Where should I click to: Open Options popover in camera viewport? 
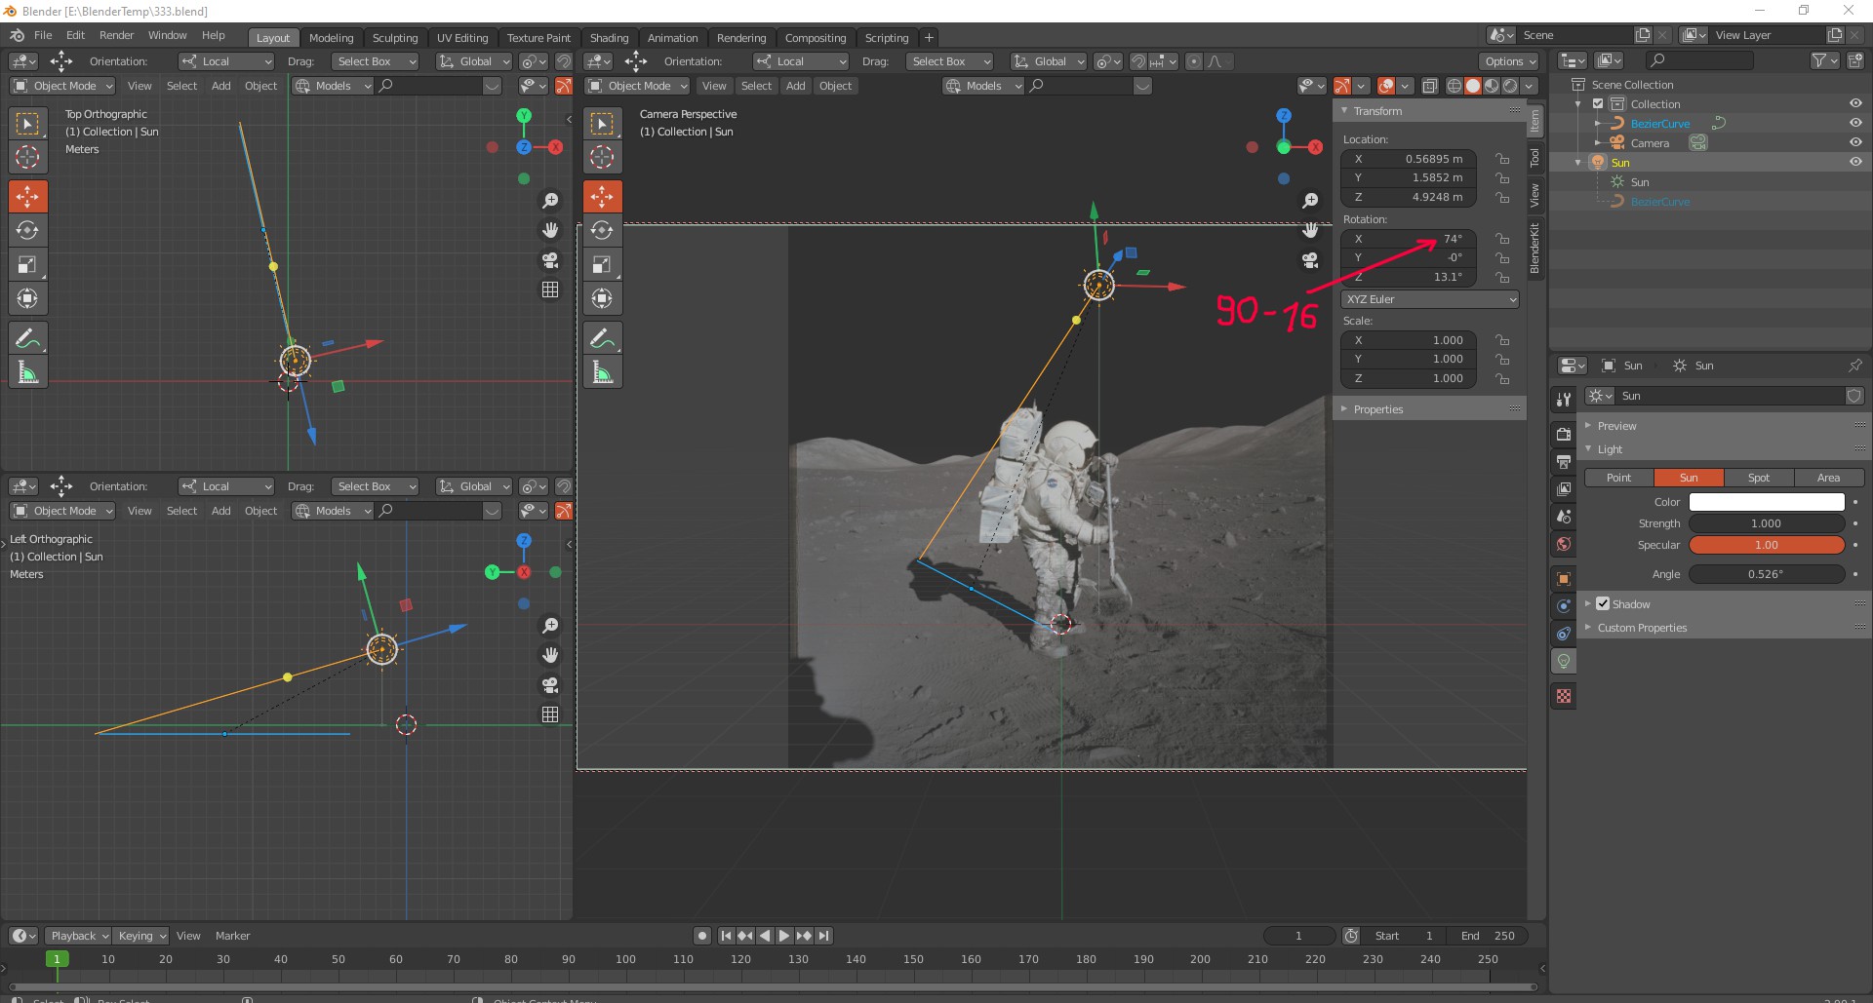pyautogui.click(x=1511, y=61)
